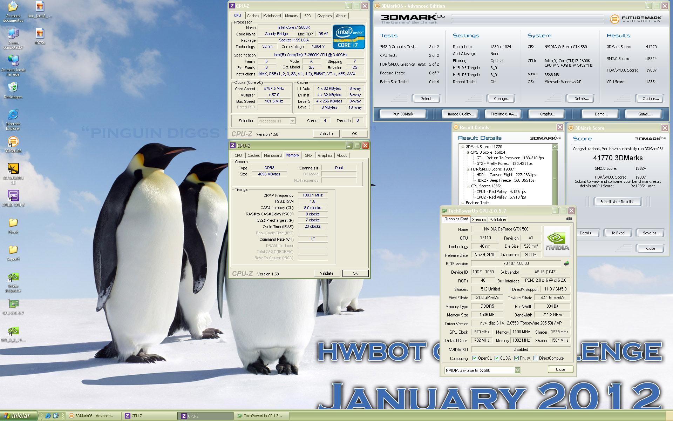The height and width of the screenshot is (421, 673).
Task: Click the Result Details scrollbar up arrow
Action: [x=555, y=147]
